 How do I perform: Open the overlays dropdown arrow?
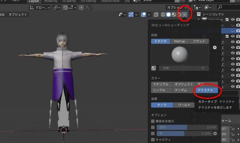point(149,15)
